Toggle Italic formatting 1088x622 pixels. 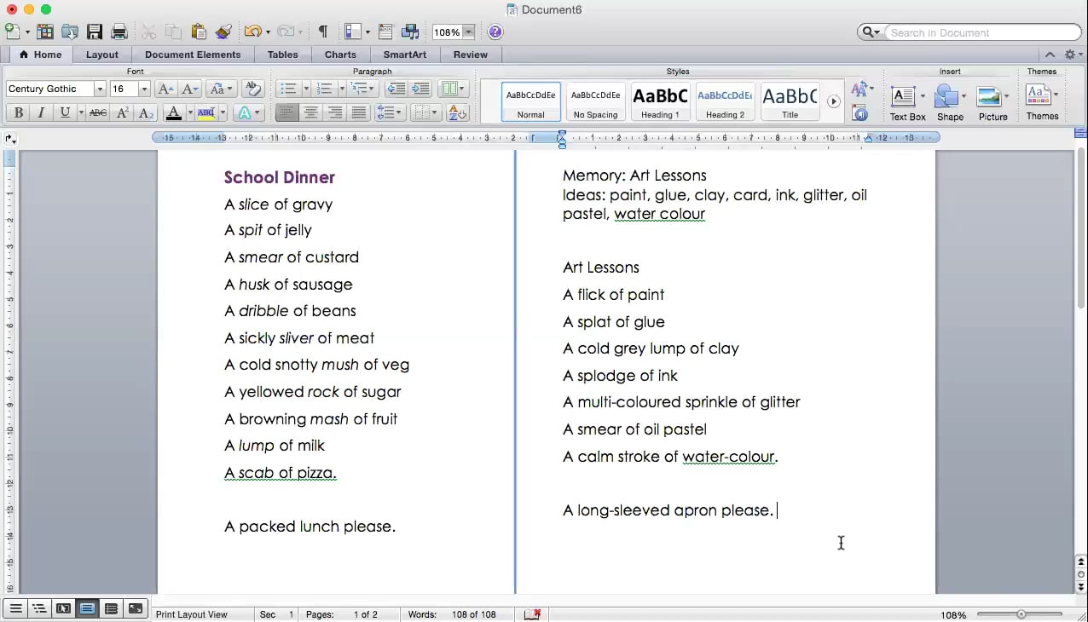[x=41, y=112]
